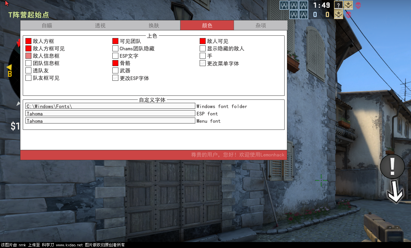Screen dimensions: 411x248
Task: Toggle the 更改ESP字体 checkbox
Action: pos(115,78)
